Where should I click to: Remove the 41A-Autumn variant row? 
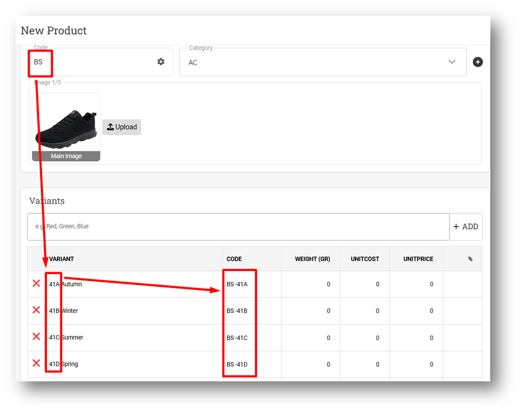click(37, 283)
